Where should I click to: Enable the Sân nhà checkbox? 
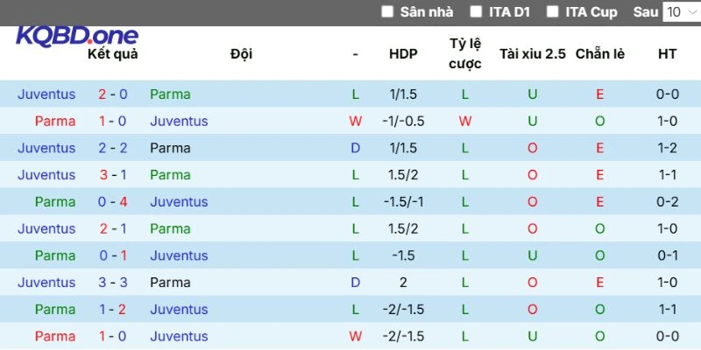tap(388, 12)
